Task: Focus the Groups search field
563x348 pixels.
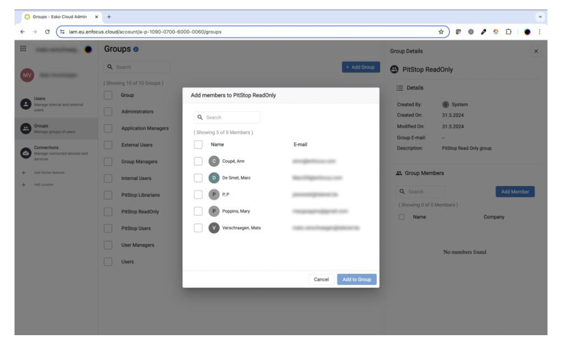Action: pos(137,67)
